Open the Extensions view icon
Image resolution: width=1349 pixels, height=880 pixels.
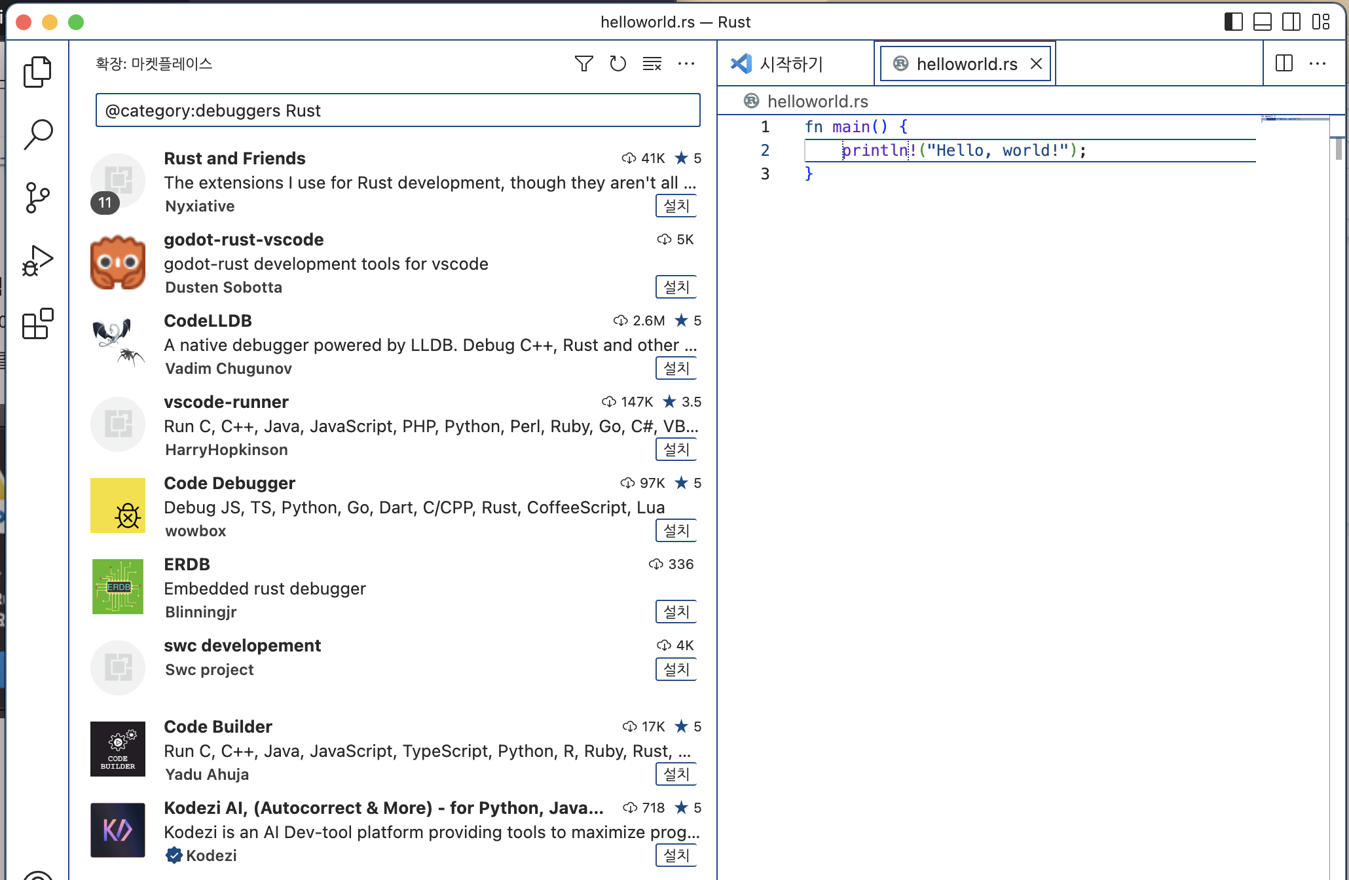pos(37,323)
